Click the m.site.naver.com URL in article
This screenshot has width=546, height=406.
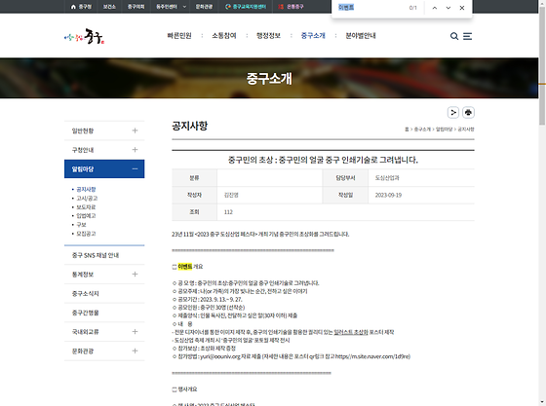372,356
